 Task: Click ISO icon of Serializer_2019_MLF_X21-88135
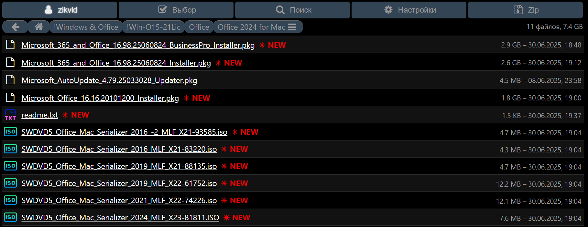coord(10,166)
